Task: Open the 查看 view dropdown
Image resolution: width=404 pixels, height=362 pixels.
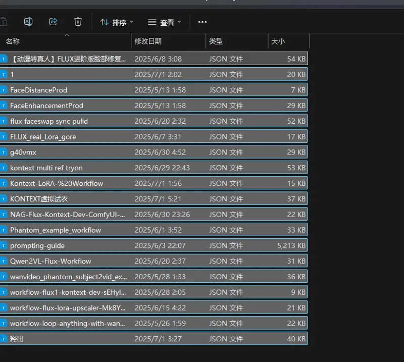Action: click(165, 22)
